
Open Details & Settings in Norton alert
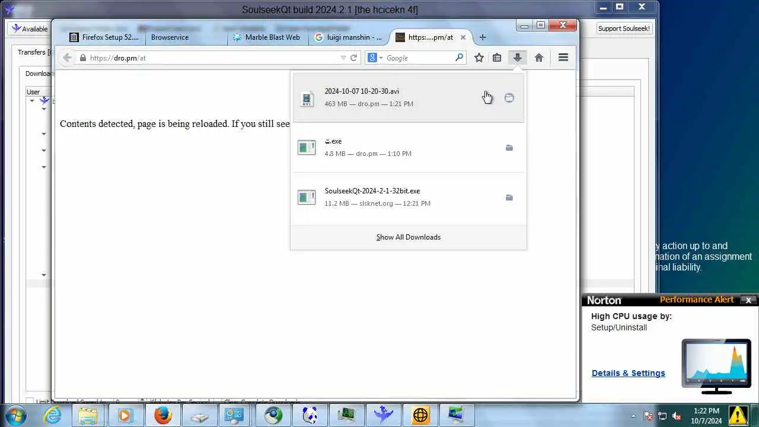coord(628,373)
